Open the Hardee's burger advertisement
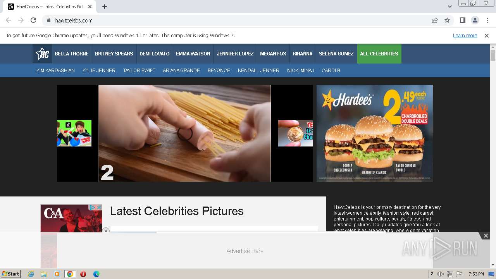The image size is (496, 279). click(375, 133)
